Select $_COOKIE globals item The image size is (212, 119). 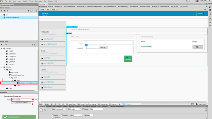coord(12,59)
